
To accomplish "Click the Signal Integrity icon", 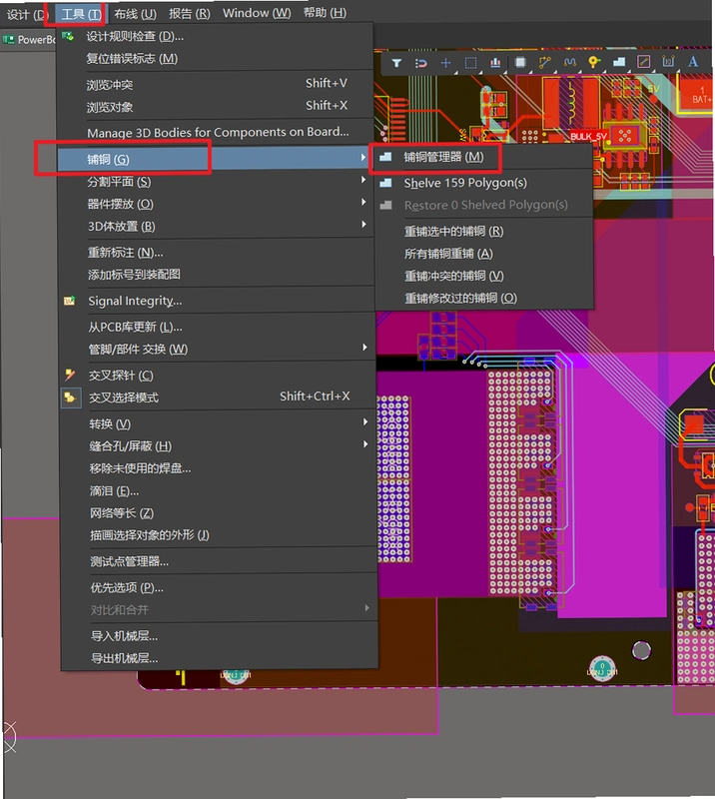I will pos(69,301).
